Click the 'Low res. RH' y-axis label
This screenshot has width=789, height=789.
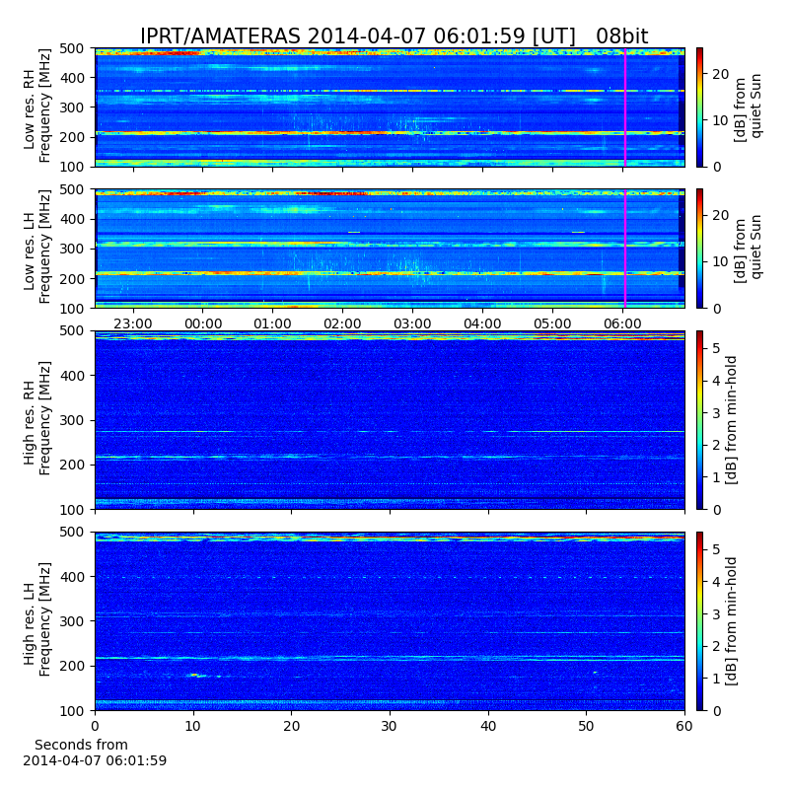pos(36,107)
